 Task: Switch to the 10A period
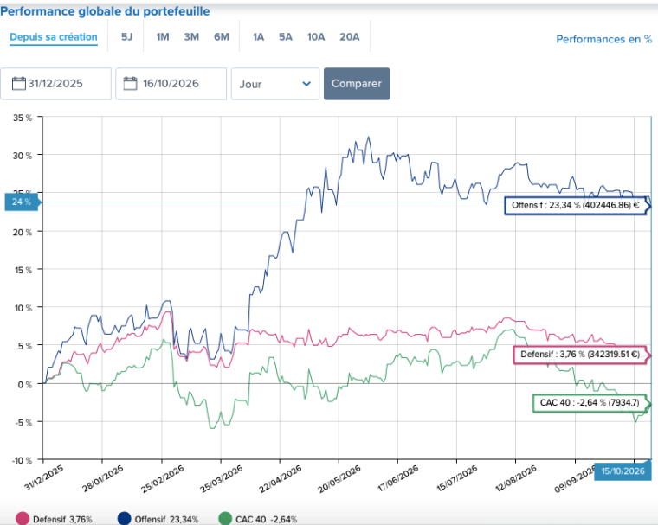[315, 37]
